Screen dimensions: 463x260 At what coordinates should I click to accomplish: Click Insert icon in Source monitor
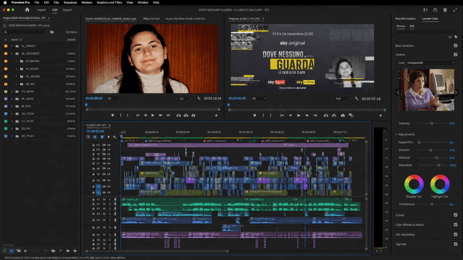[179, 115]
